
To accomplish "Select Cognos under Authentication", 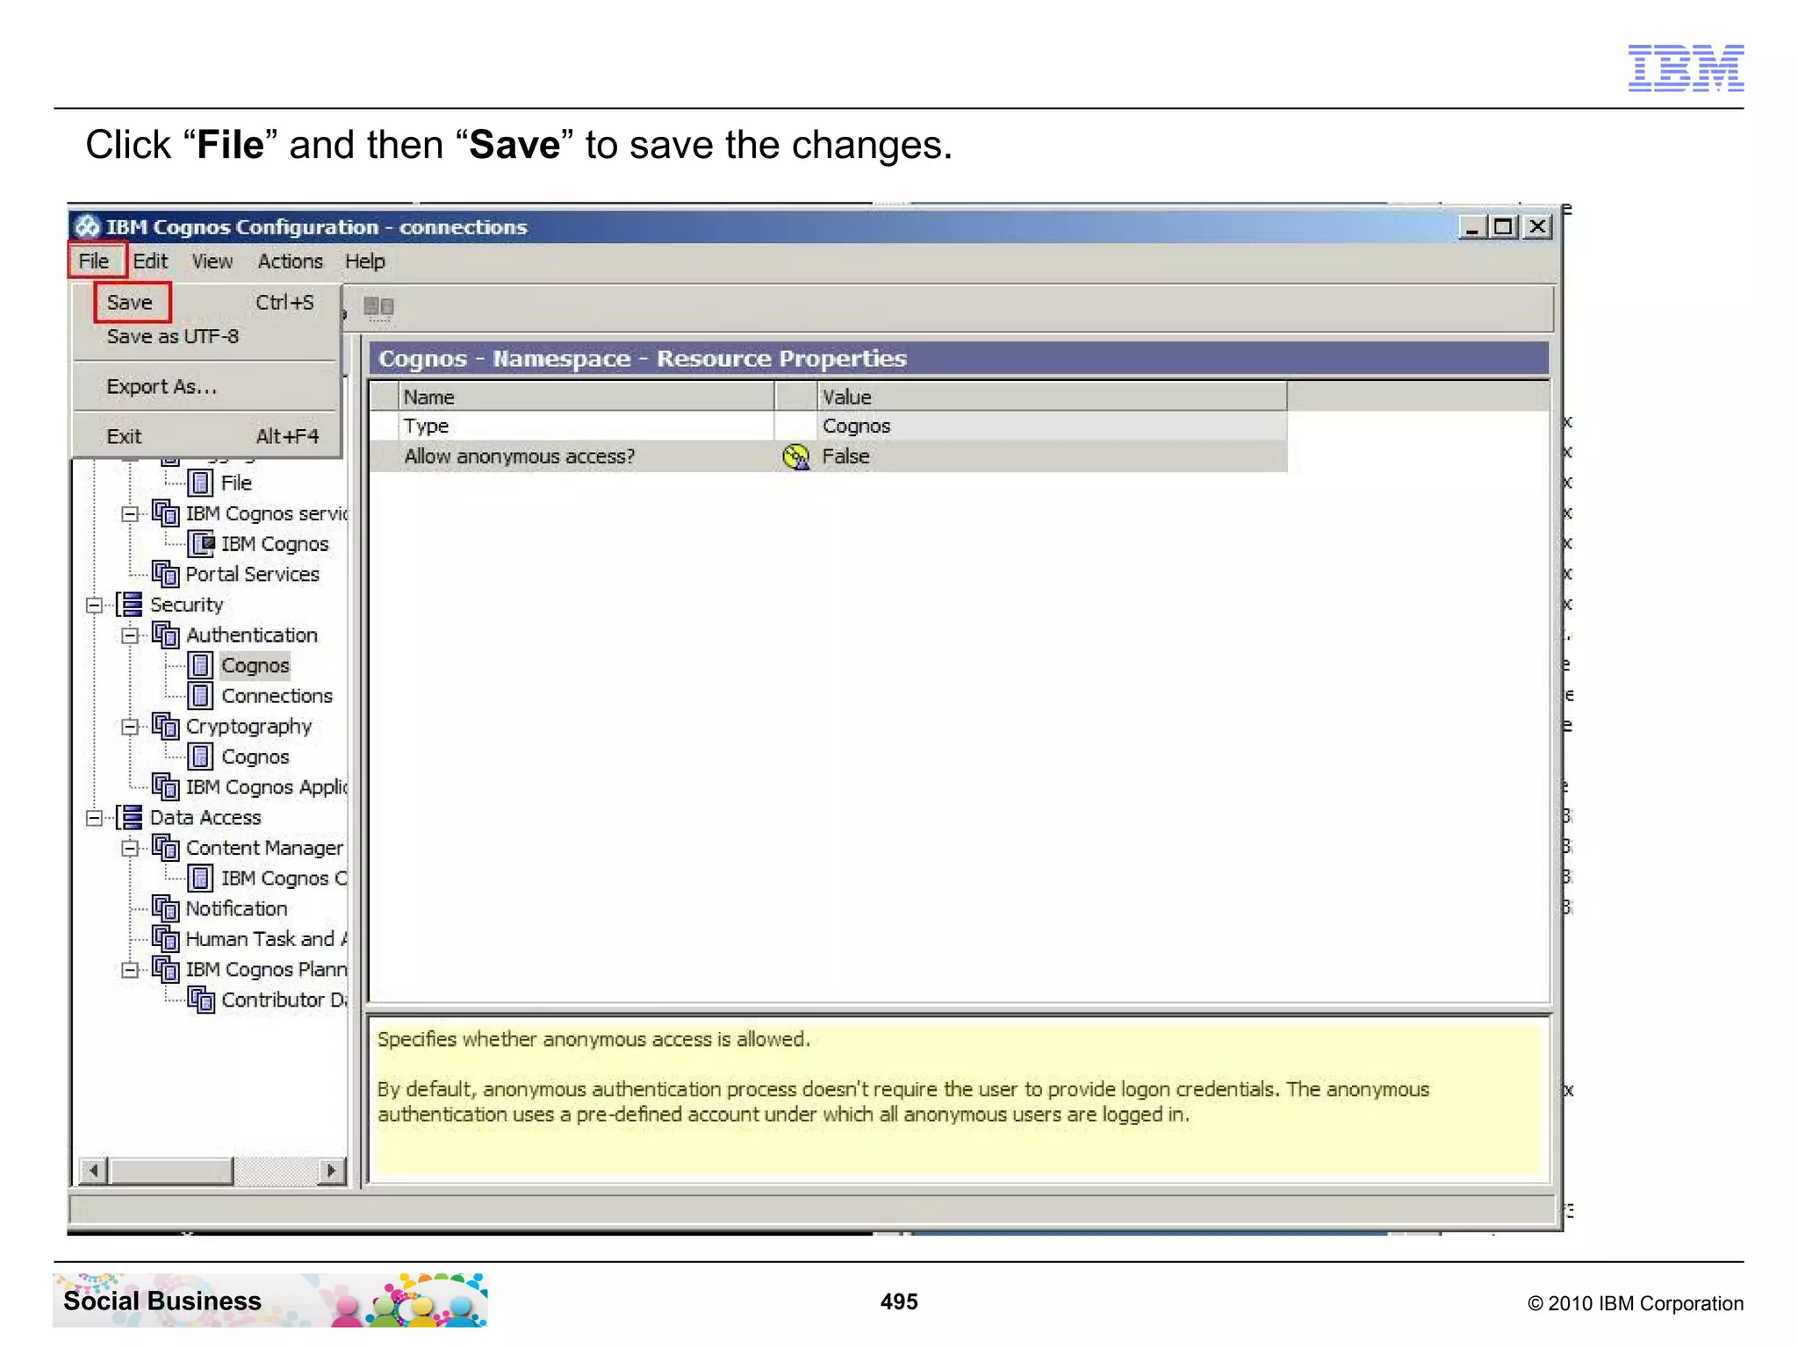I will [x=255, y=665].
